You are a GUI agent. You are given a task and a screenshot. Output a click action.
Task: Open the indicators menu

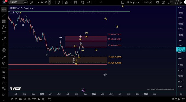(x=66, y=2)
